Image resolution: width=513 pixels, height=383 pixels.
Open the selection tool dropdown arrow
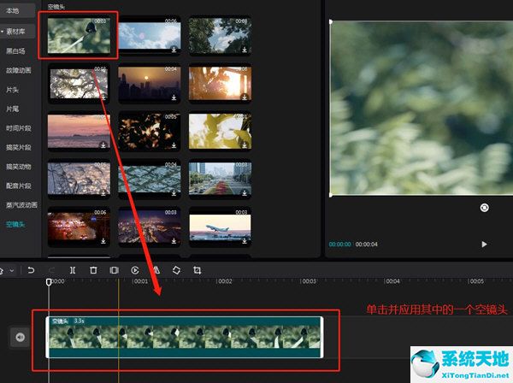click(x=12, y=270)
